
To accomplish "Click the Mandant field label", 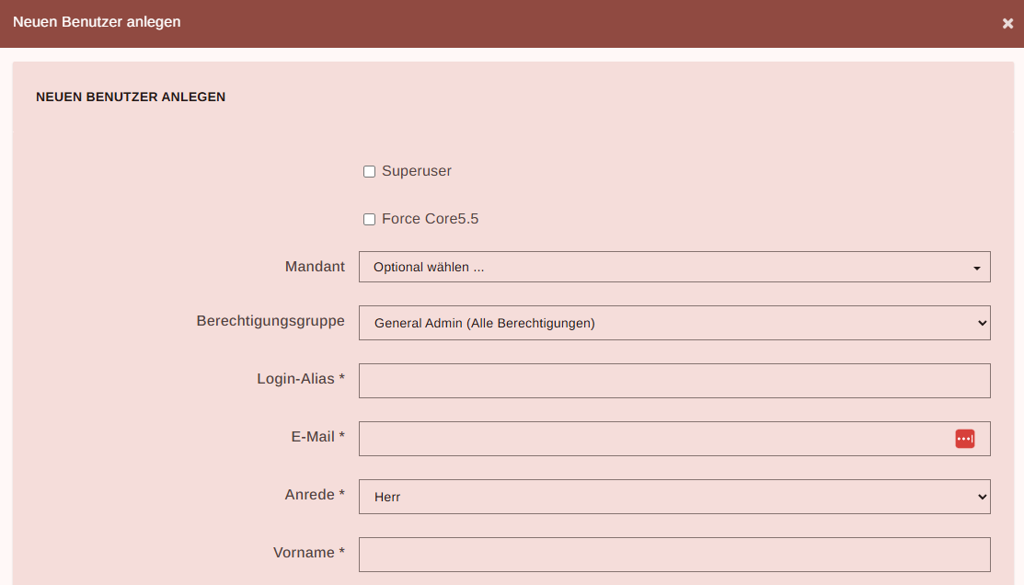I will [315, 267].
